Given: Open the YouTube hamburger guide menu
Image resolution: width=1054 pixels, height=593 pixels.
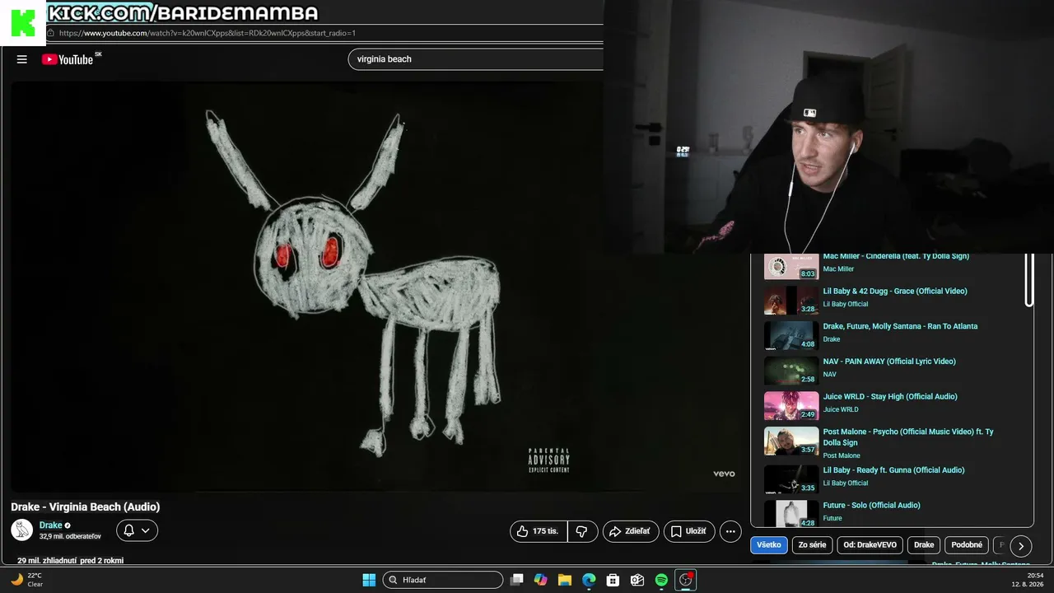Looking at the screenshot, I should (x=22, y=59).
